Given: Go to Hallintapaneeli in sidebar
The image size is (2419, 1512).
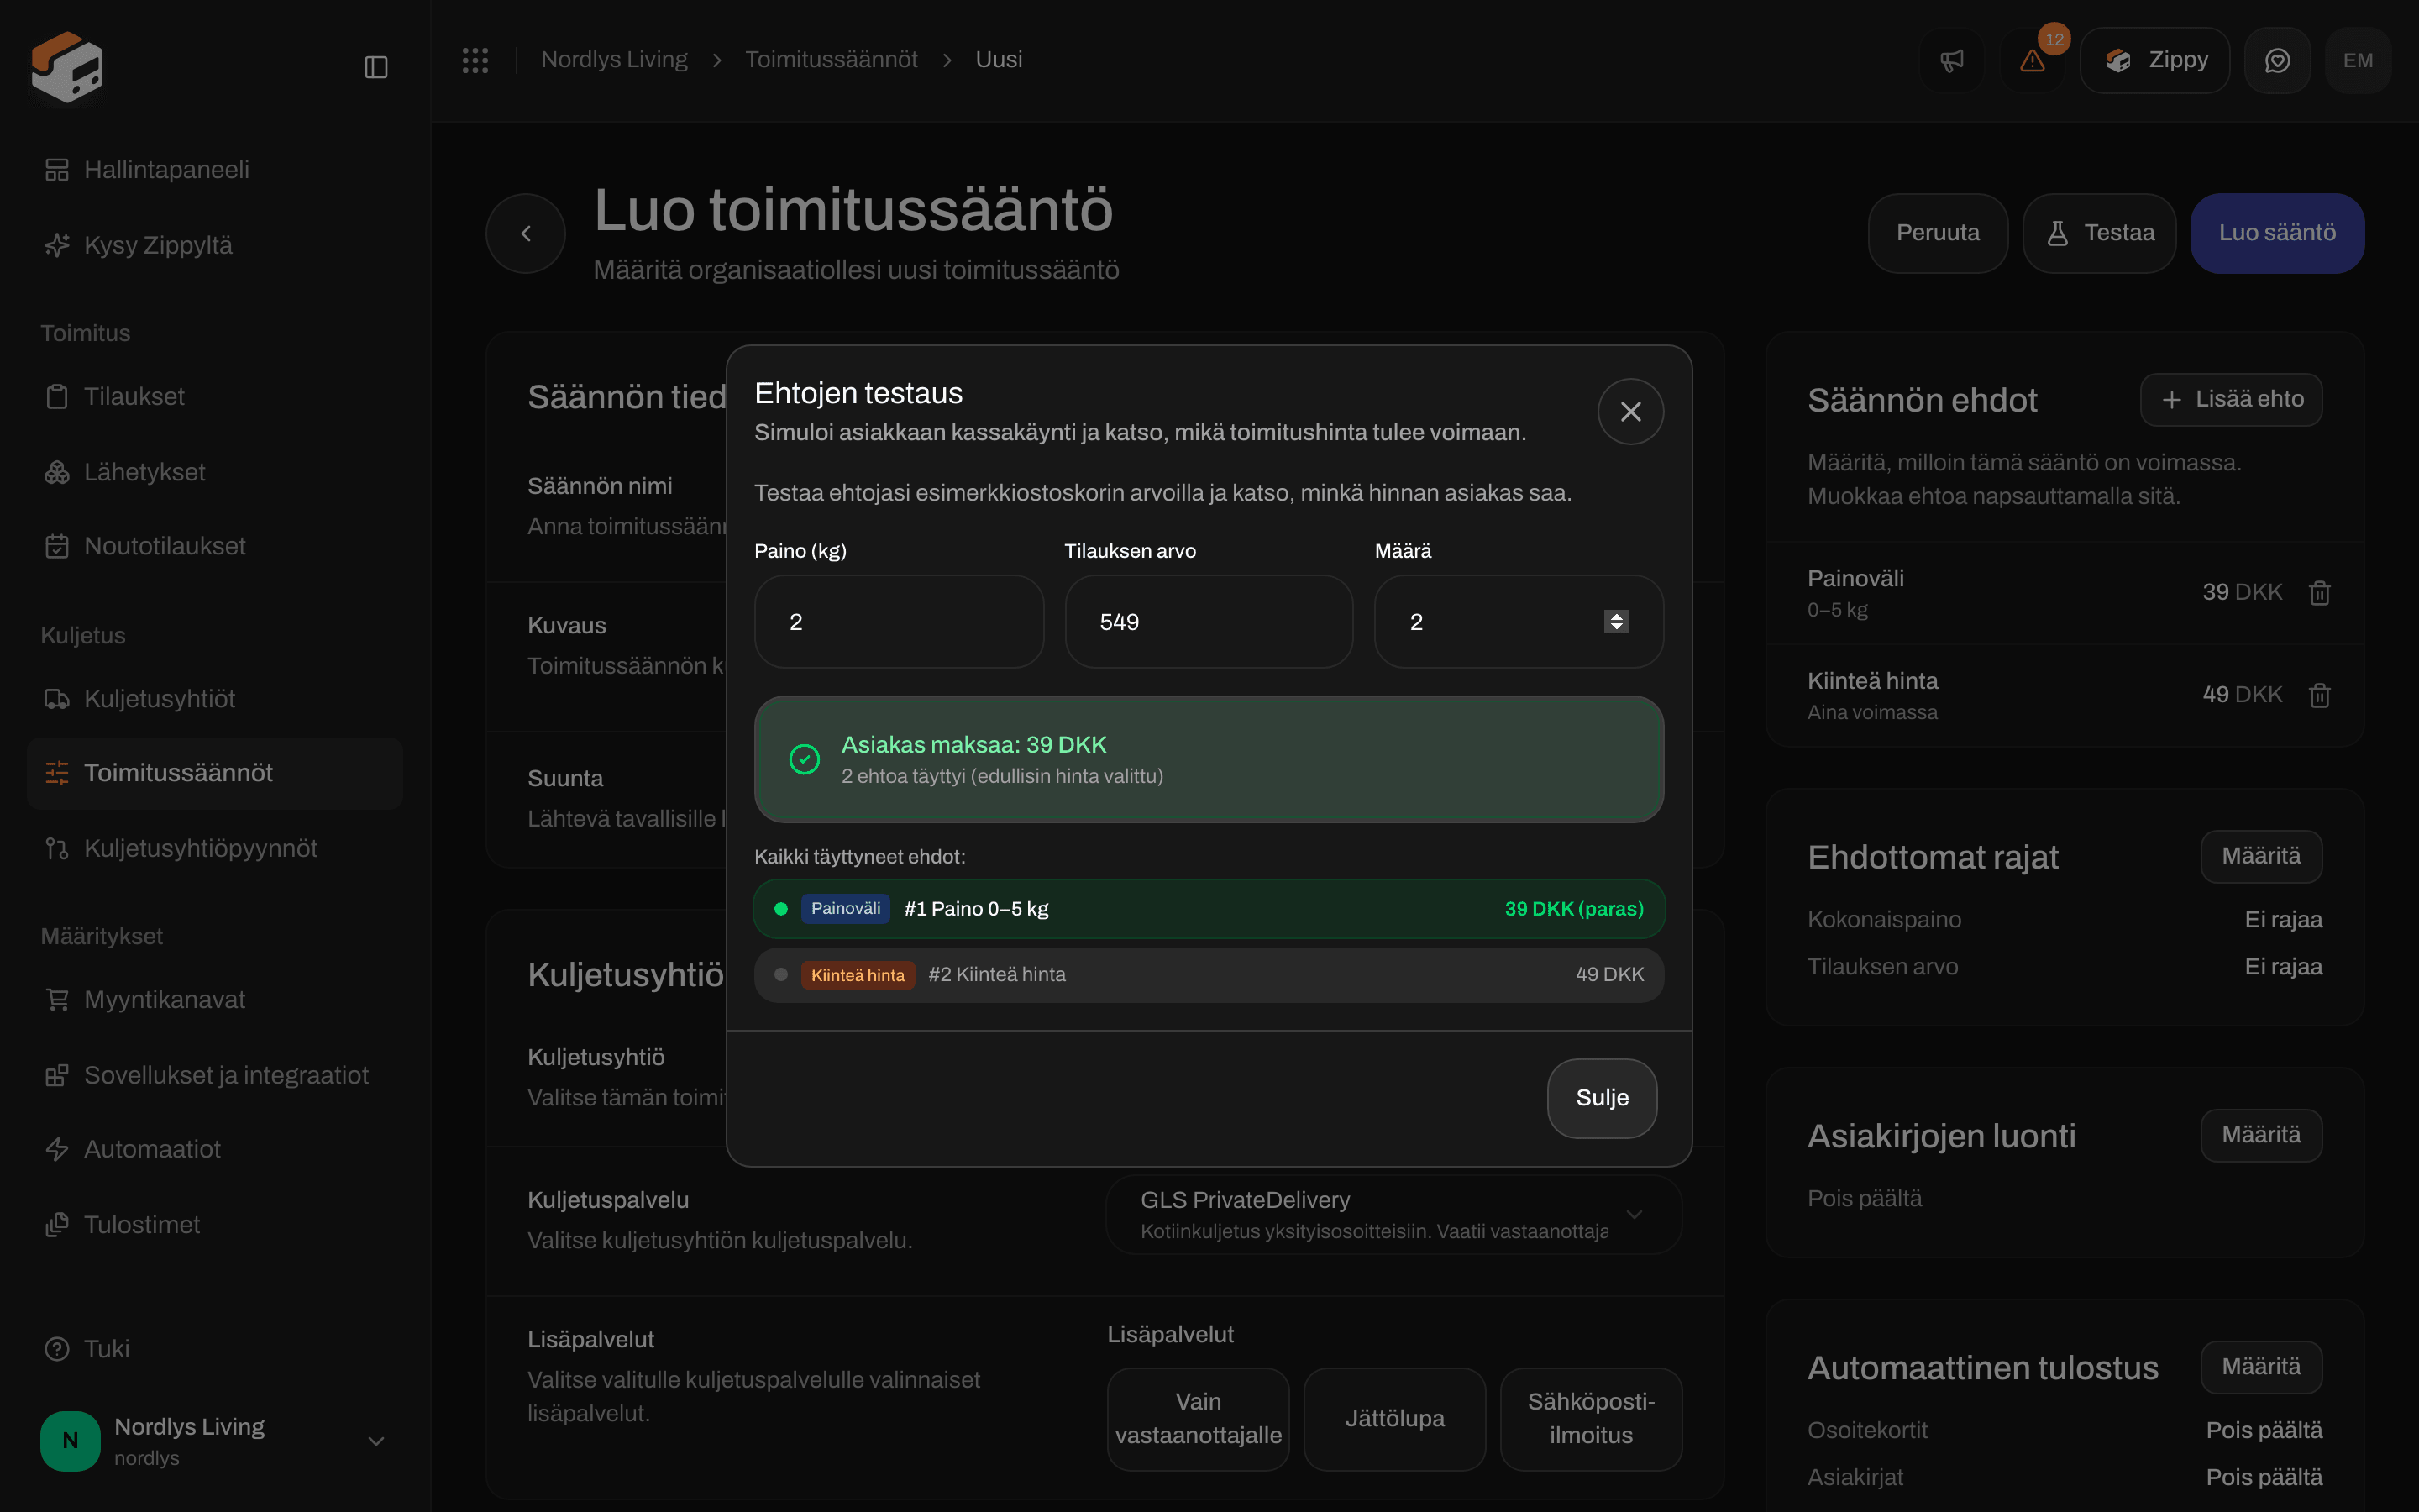Looking at the screenshot, I should (x=215, y=170).
